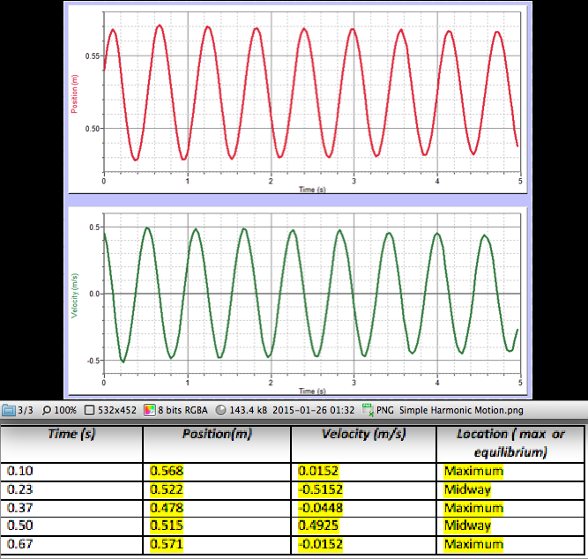Select the velocity cell containing 0.4925

pos(317,525)
